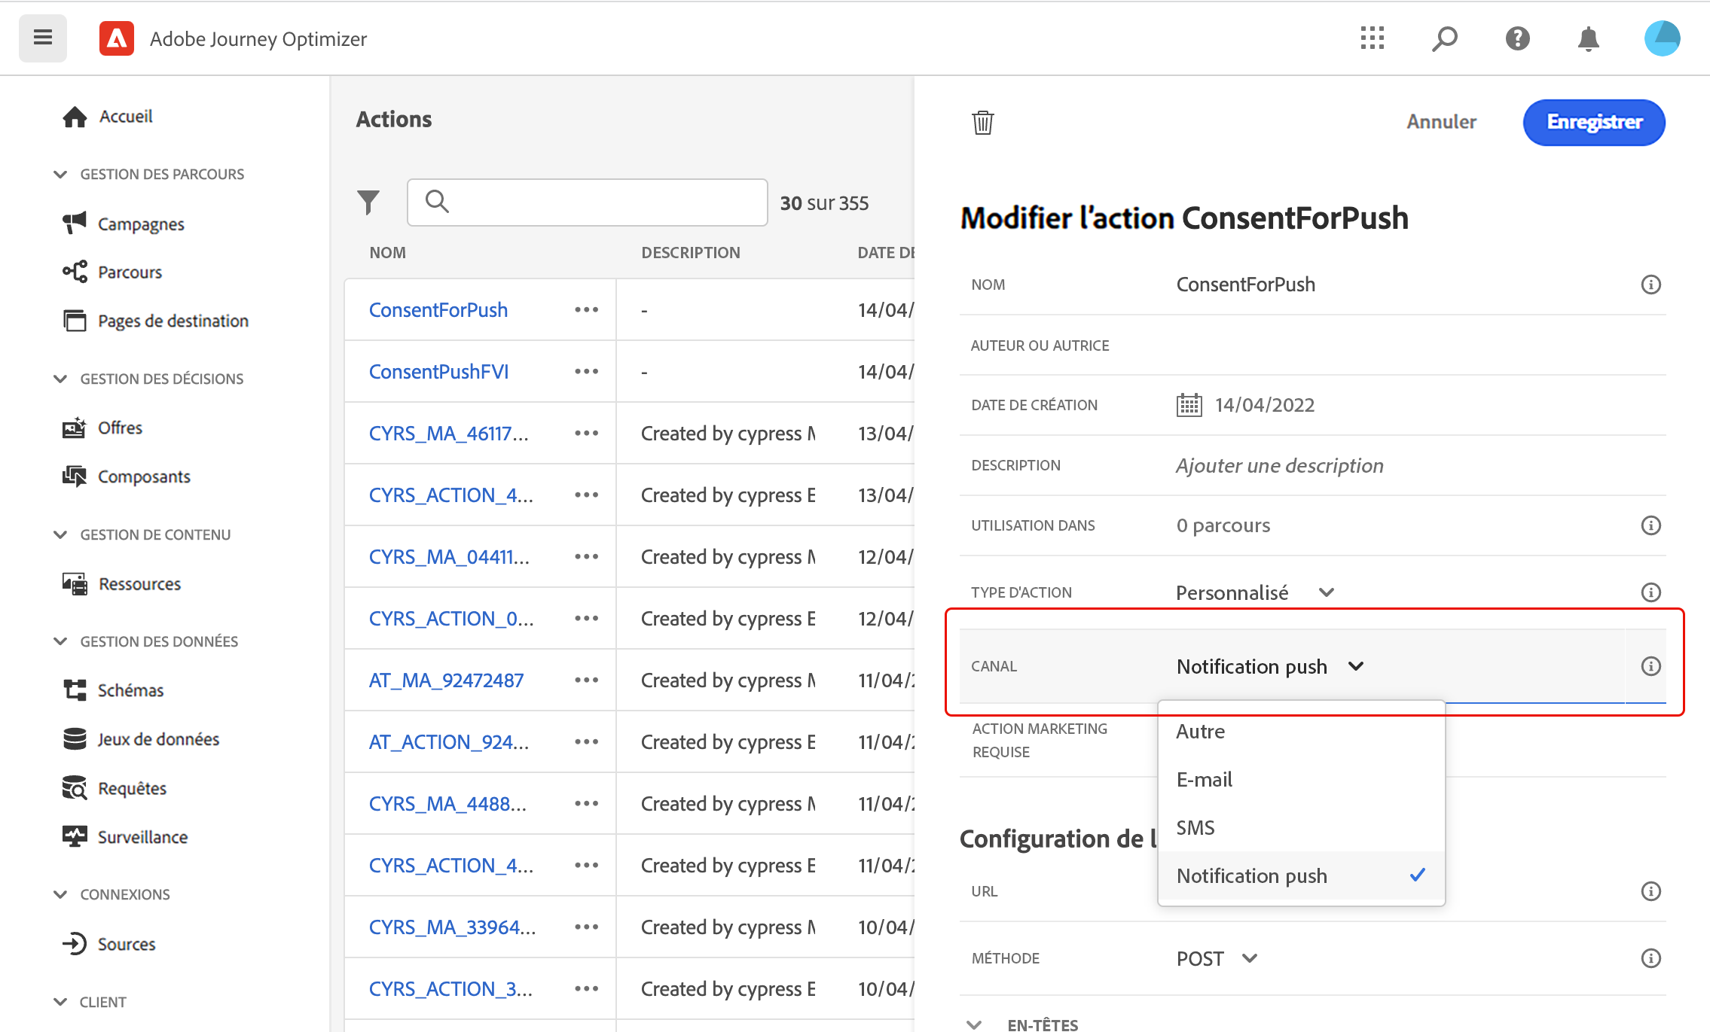Viewport: 1710px width, 1032px height.
Task: Select SMS in the canal dropdown
Action: 1195,828
